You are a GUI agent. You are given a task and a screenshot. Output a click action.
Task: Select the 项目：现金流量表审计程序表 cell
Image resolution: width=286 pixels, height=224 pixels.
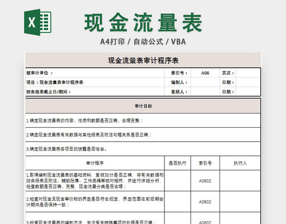[95, 82]
